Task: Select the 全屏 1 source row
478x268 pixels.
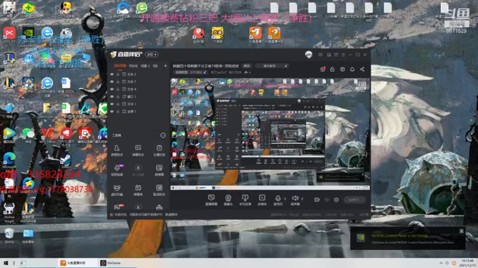Action: pos(138,111)
